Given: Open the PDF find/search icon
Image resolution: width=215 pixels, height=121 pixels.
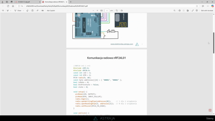Looking at the screenshot, I should click(x=174, y=10).
